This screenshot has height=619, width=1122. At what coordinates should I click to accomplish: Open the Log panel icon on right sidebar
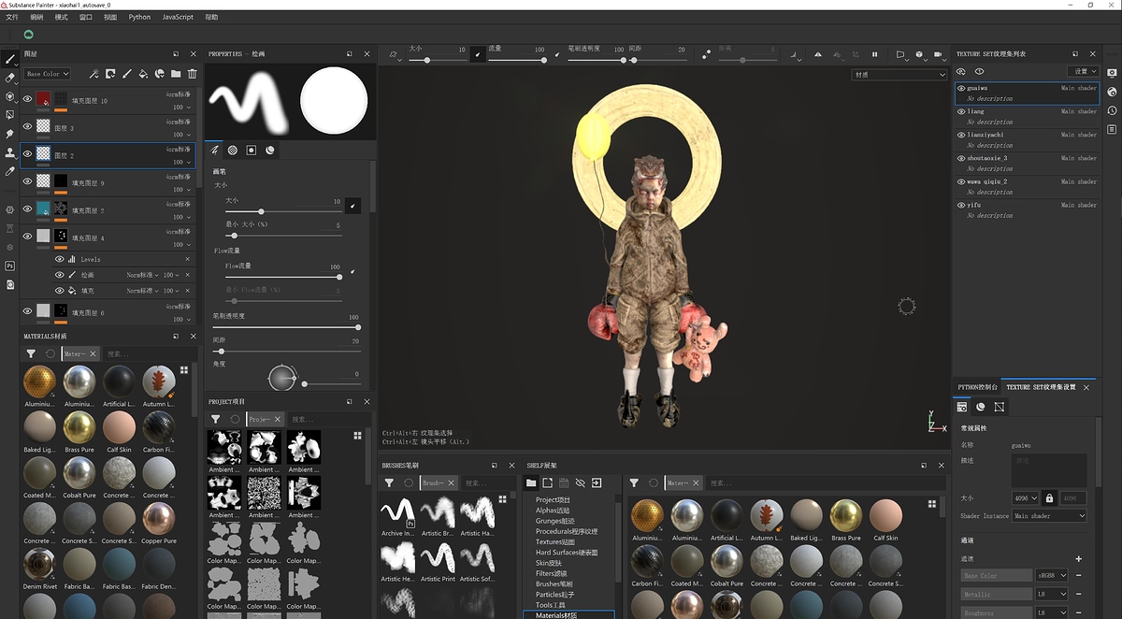[x=1112, y=129]
